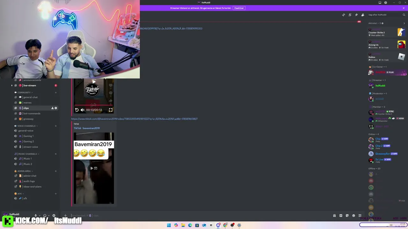Open the ideas-and-plans channel
The image size is (408, 229).
(36, 187)
